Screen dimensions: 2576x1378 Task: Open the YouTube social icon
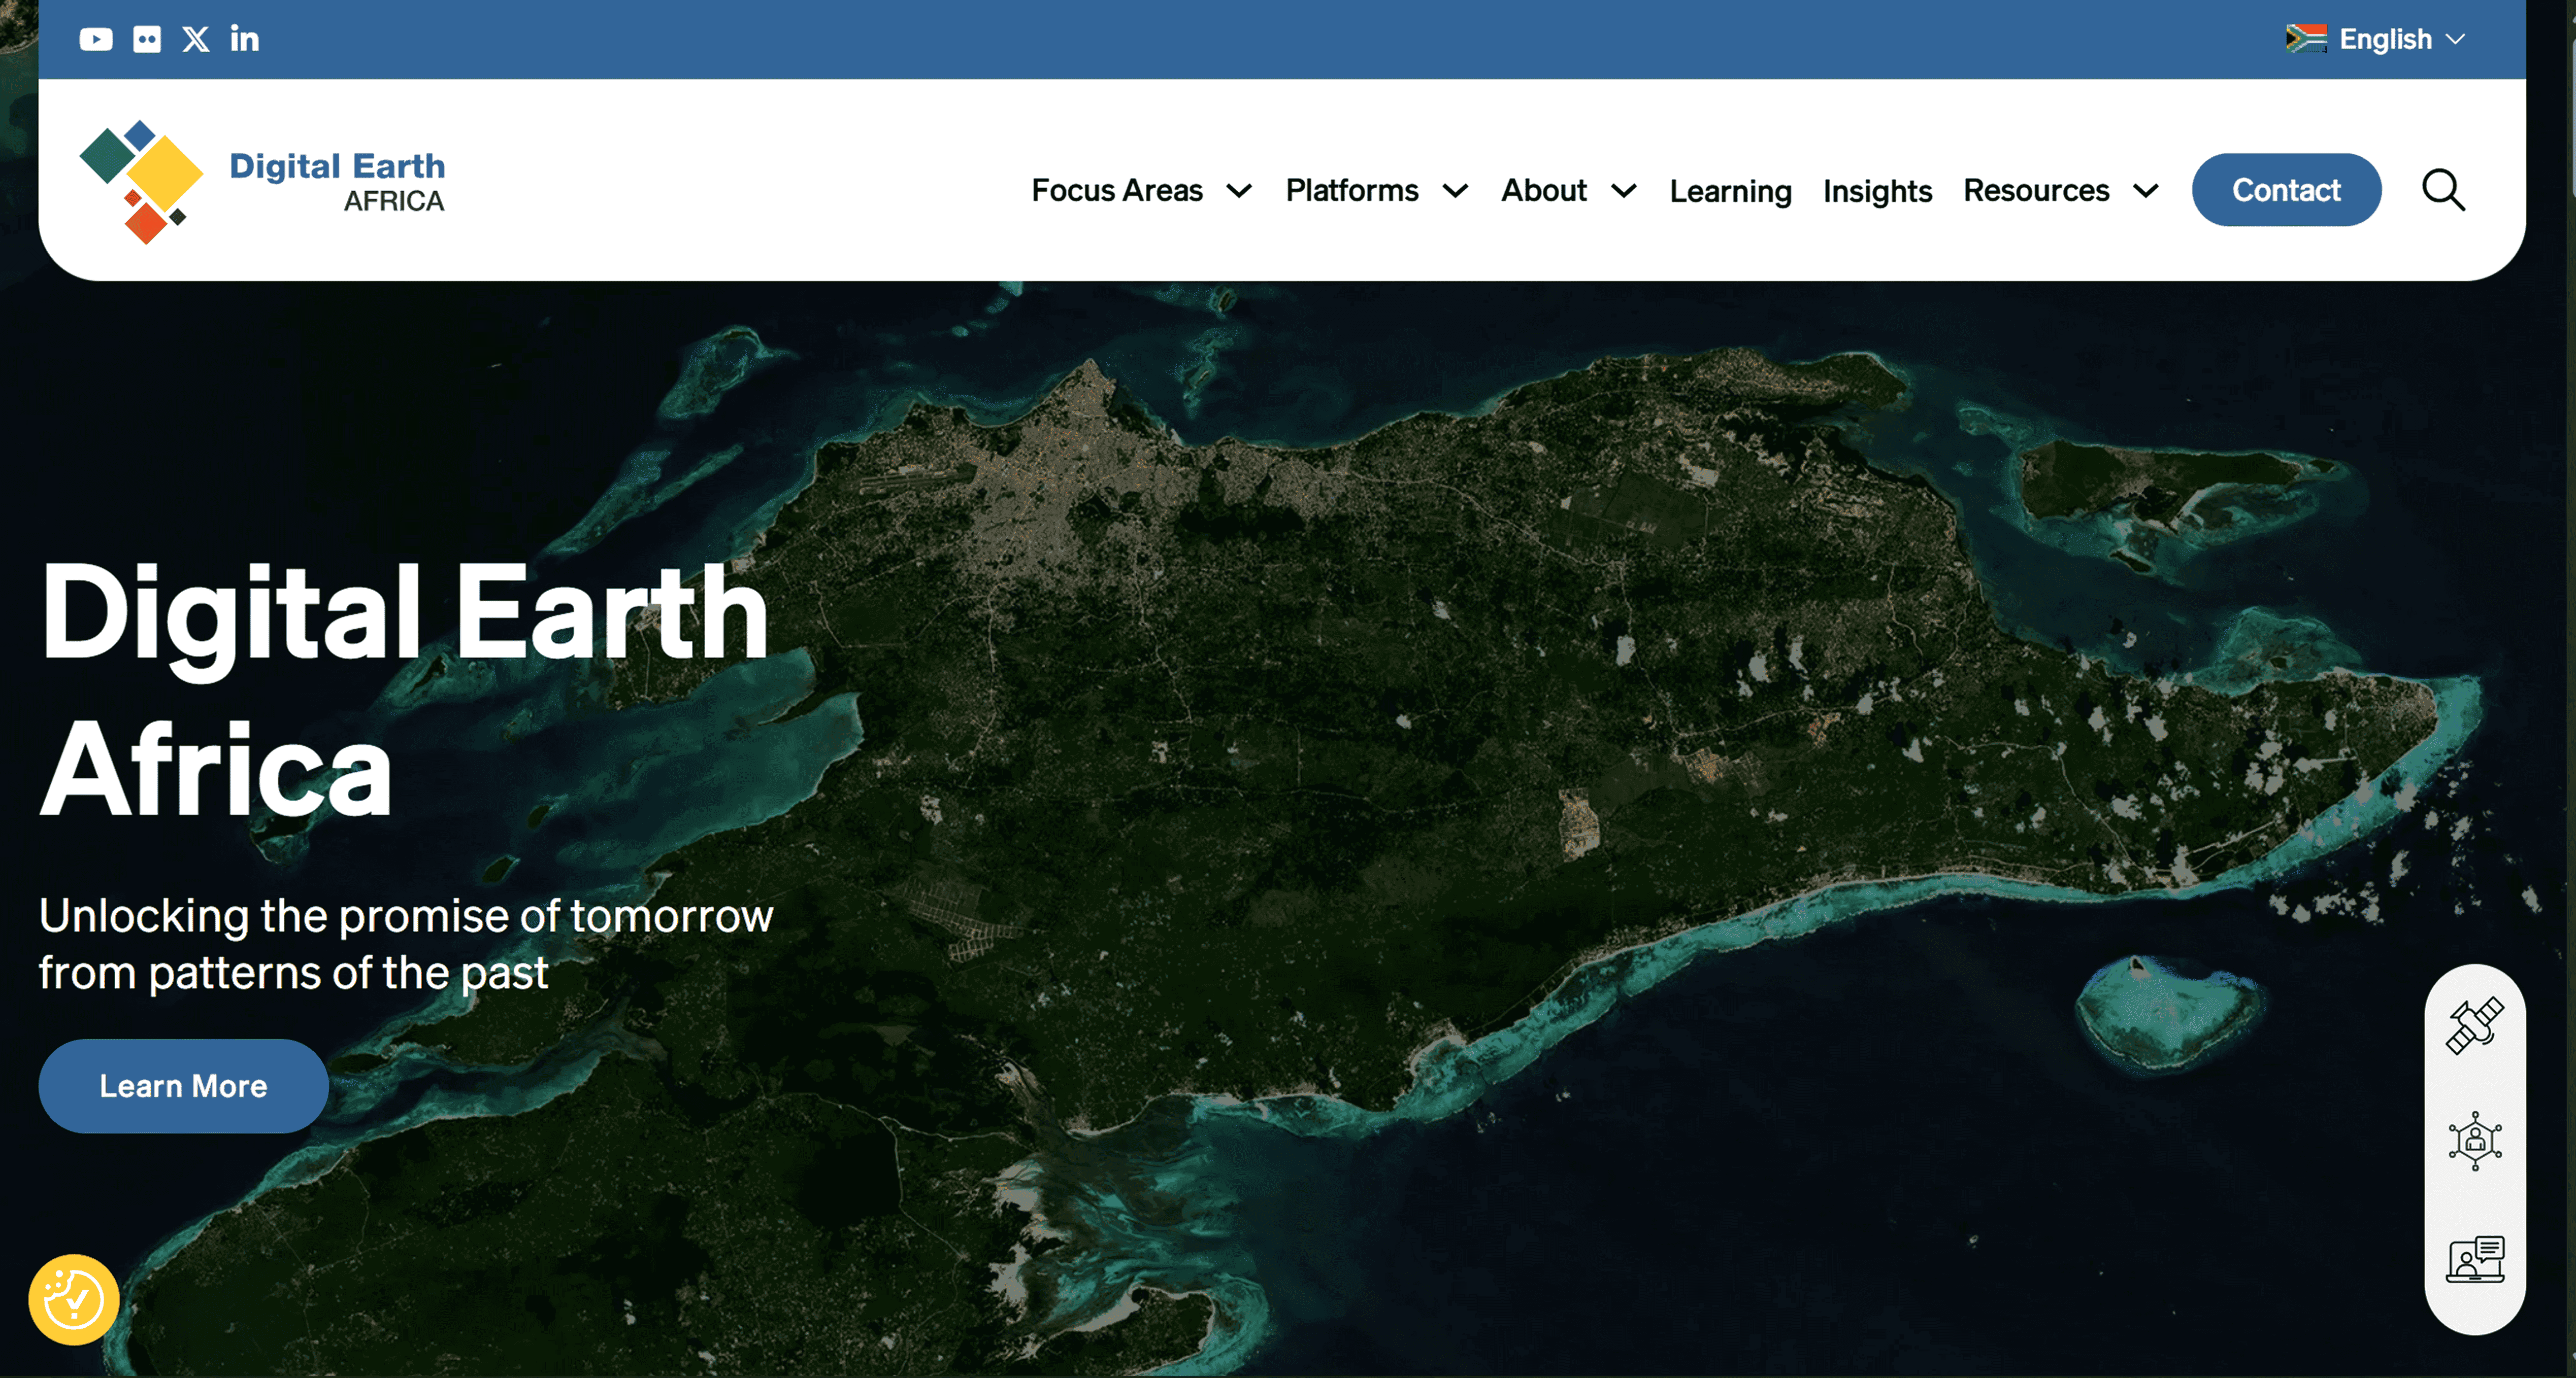(x=96, y=39)
